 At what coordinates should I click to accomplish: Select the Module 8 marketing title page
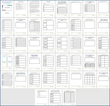[x=34, y=62]
